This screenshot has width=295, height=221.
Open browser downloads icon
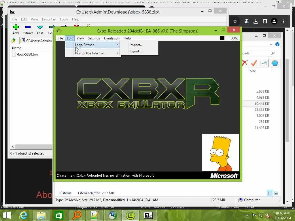256,21
